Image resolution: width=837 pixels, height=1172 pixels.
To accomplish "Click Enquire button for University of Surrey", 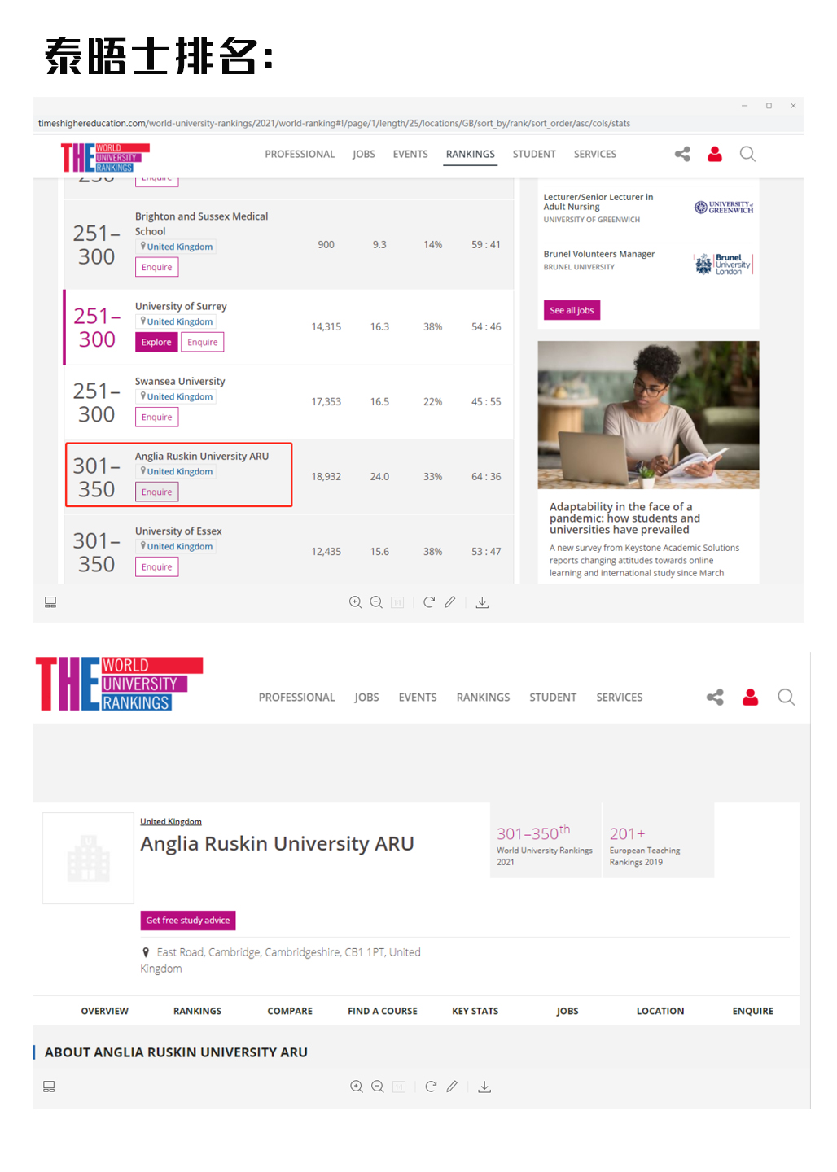I will click(x=203, y=342).
